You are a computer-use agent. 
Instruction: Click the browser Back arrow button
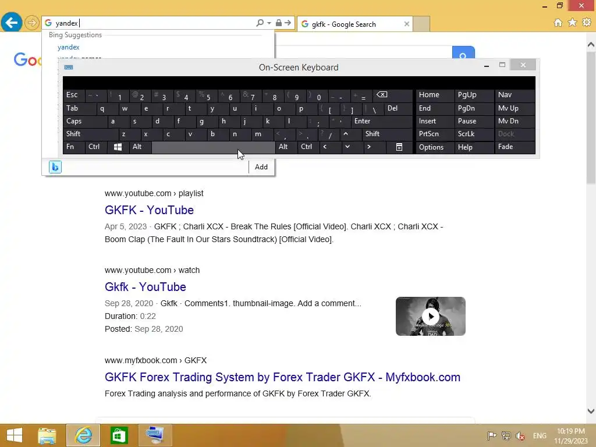click(12, 23)
